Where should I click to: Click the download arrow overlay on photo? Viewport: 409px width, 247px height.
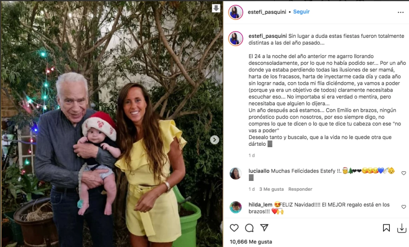216,8
